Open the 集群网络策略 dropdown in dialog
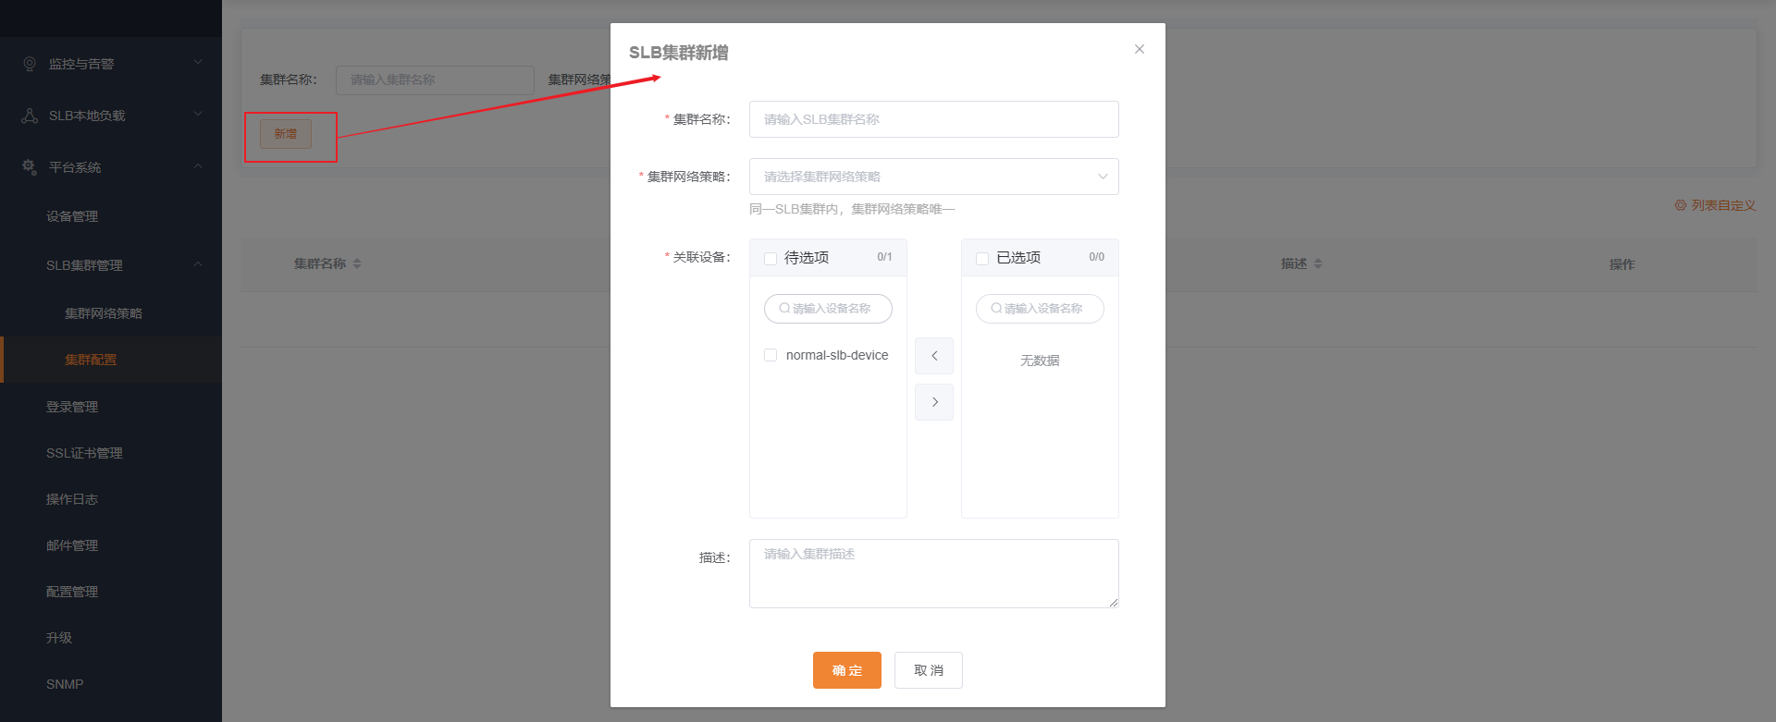This screenshot has width=1776, height=722. [x=934, y=177]
